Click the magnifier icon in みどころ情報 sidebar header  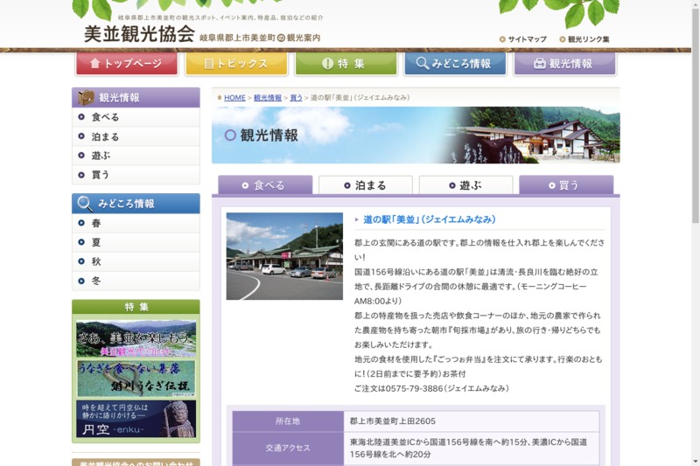(85, 204)
